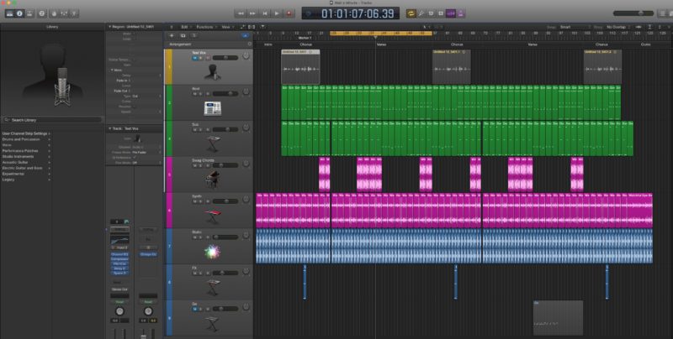Screen dimensions: 673x339
Task: Mute the Test Vox track
Action: point(195,58)
